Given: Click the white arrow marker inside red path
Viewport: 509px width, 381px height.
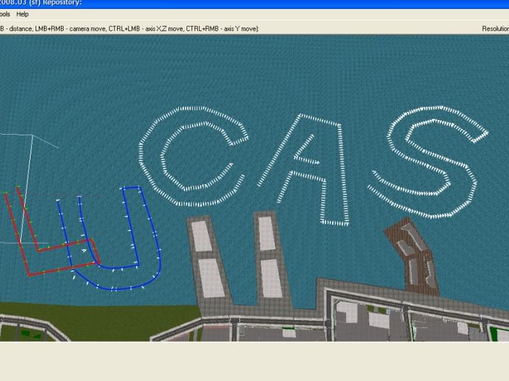Looking at the screenshot, I should (x=83, y=251).
